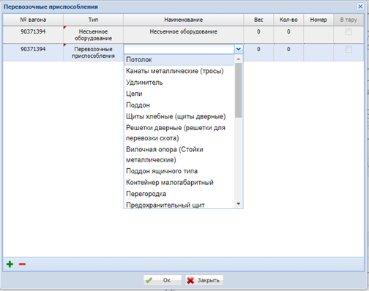
Task: Click the Вес column header
Action: 258,20
